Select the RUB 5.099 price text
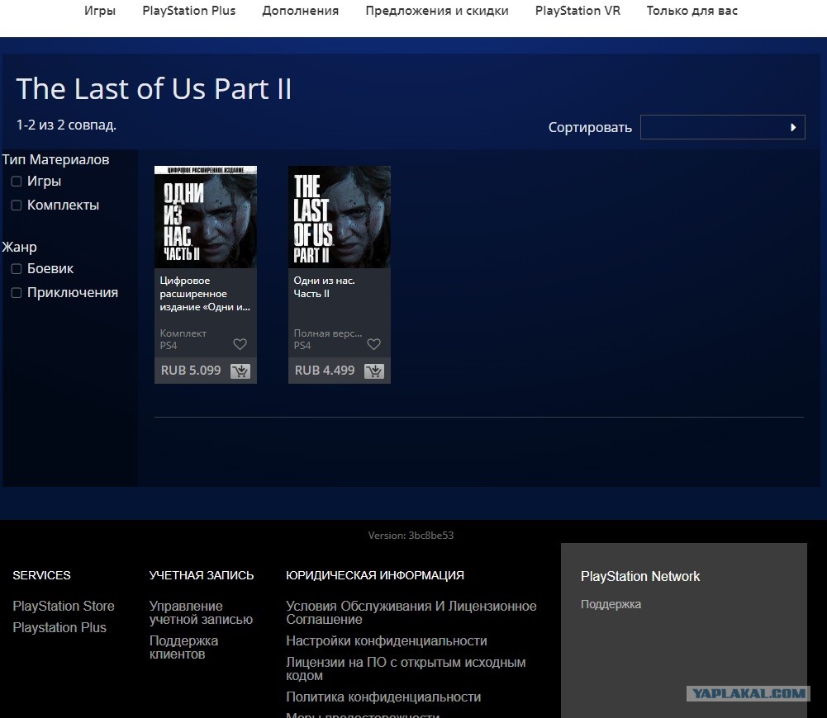Image resolution: width=827 pixels, height=718 pixels. tap(191, 371)
